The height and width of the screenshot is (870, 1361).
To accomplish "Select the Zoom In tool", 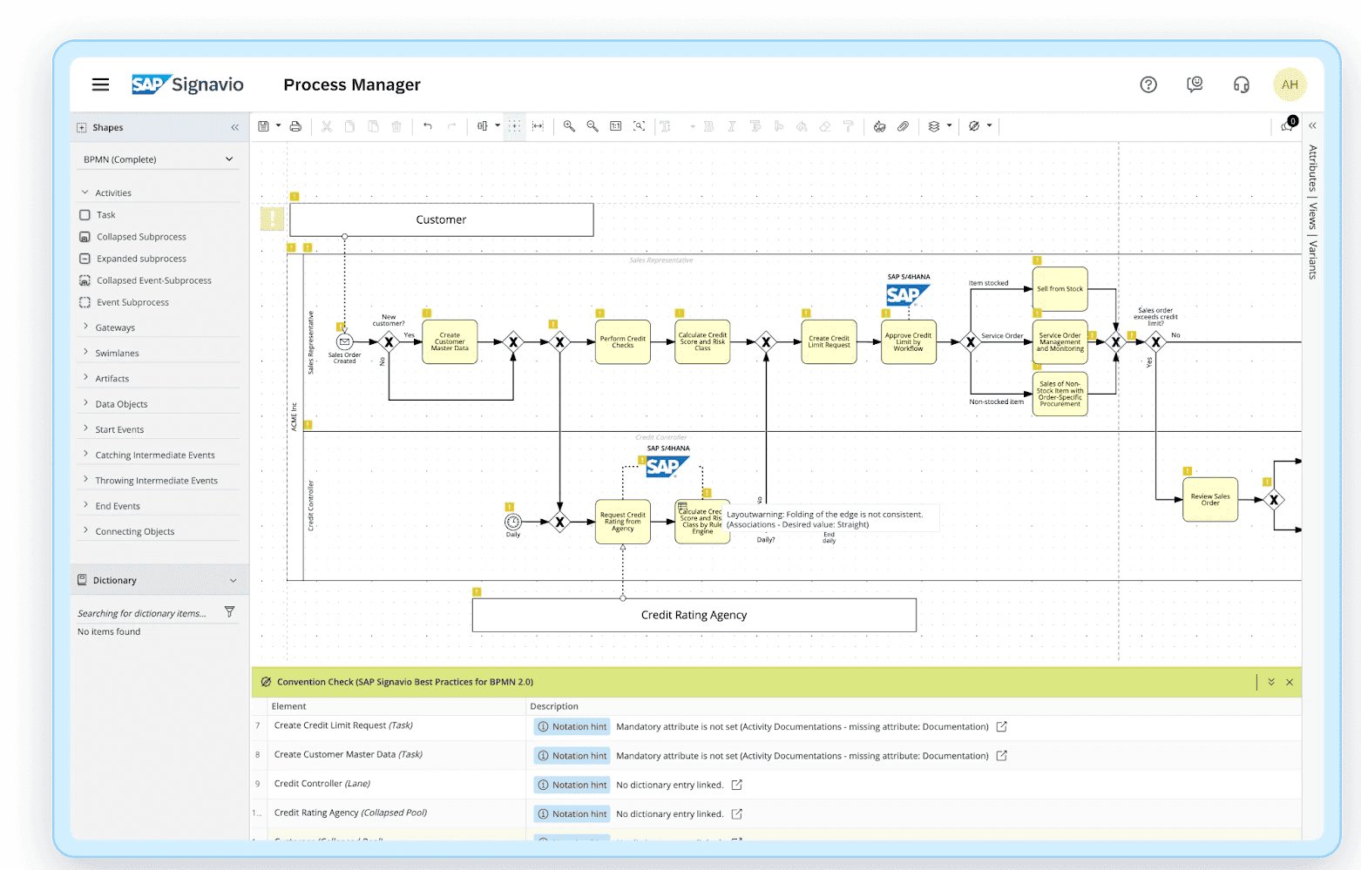I will click(x=569, y=126).
